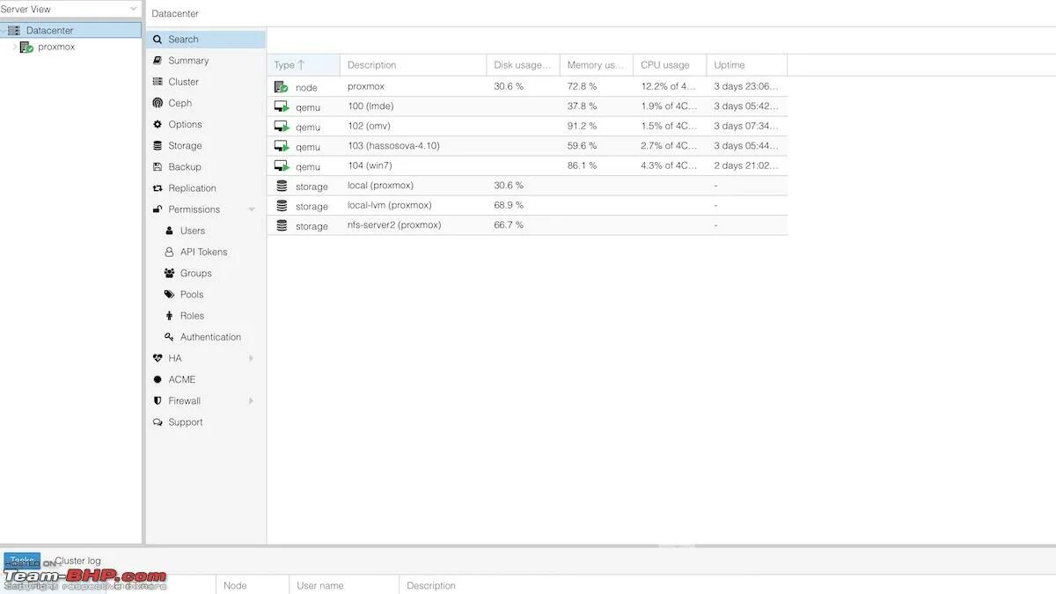Expand the HA submenu arrow
This screenshot has height=594, width=1056.
click(x=252, y=358)
